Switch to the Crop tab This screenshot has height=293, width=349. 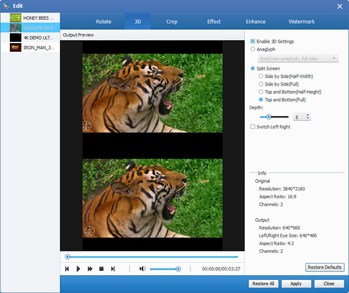pyautogui.click(x=172, y=22)
